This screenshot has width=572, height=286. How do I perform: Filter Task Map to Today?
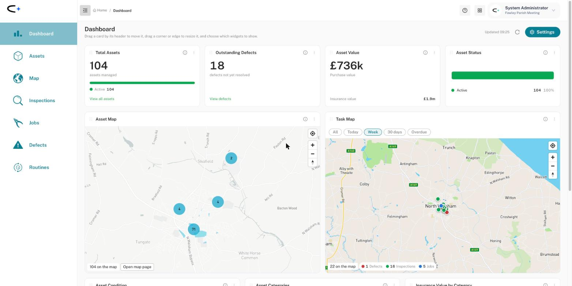[353, 132]
